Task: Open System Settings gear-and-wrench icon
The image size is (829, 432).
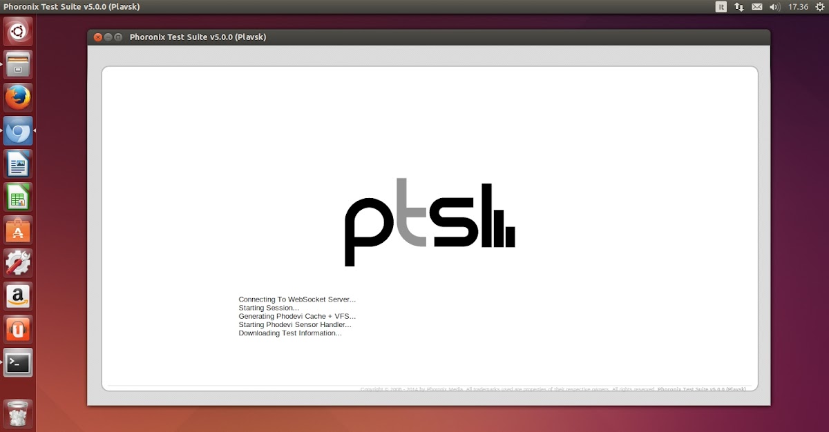Action: (18, 263)
